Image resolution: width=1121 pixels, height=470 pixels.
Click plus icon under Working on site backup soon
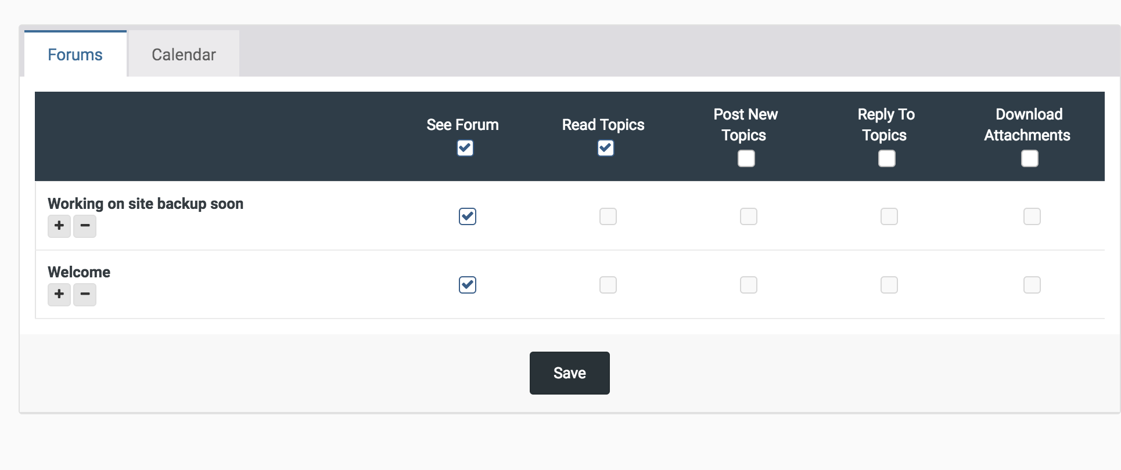(x=59, y=226)
